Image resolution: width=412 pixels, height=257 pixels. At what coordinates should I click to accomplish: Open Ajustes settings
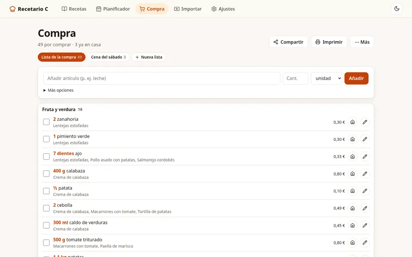click(223, 9)
